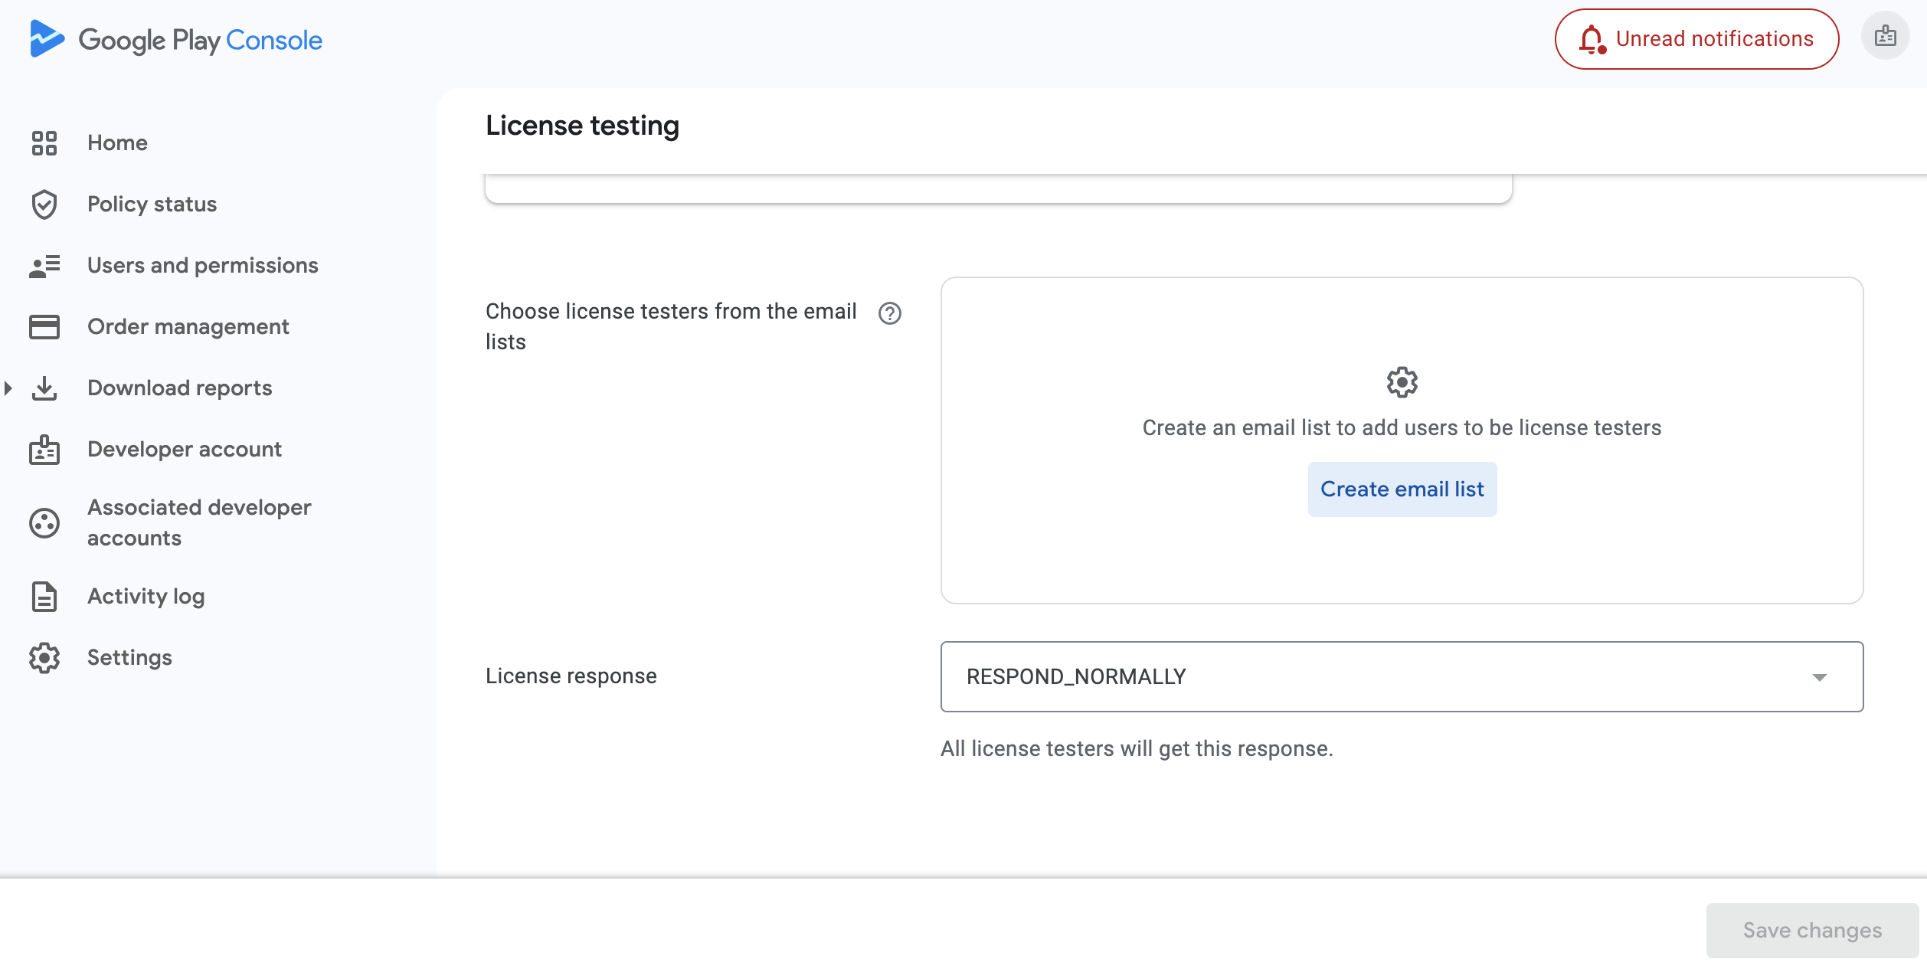Click the Policy status shield icon
Image resolution: width=1927 pixels, height=972 pixels.
44,204
